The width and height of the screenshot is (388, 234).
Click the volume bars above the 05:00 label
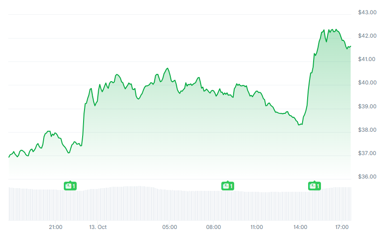(x=170, y=204)
